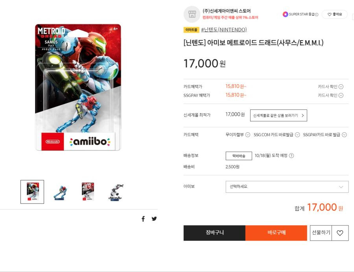This screenshot has width=354, height=272.
Task: Add product to cart with 장바구니
Action: click(214, 233)
